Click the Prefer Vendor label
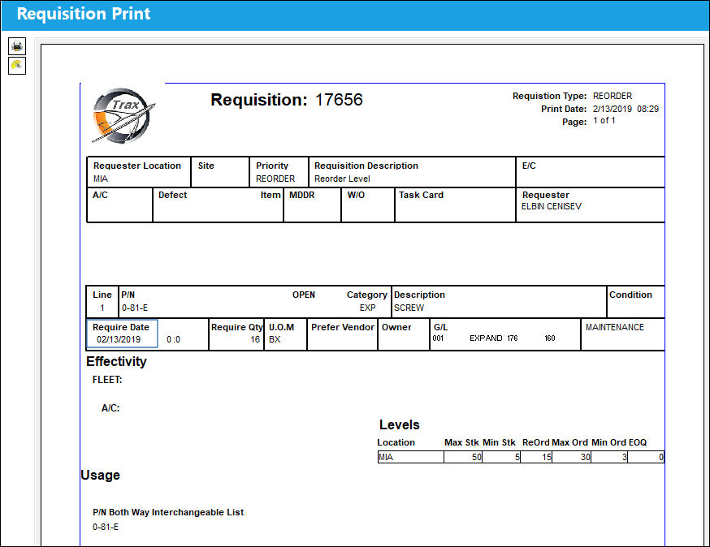This screenshot has width=710, height=547. point(343,327)
